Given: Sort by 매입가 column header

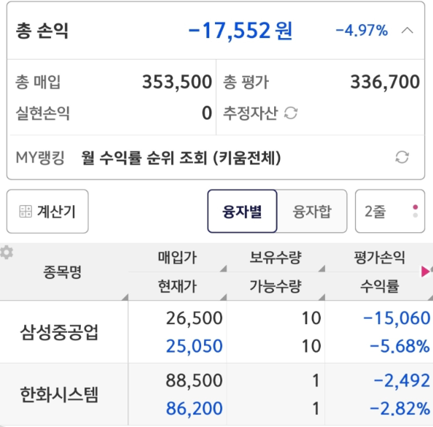Looking at the screenshot, I should point(177,258).
